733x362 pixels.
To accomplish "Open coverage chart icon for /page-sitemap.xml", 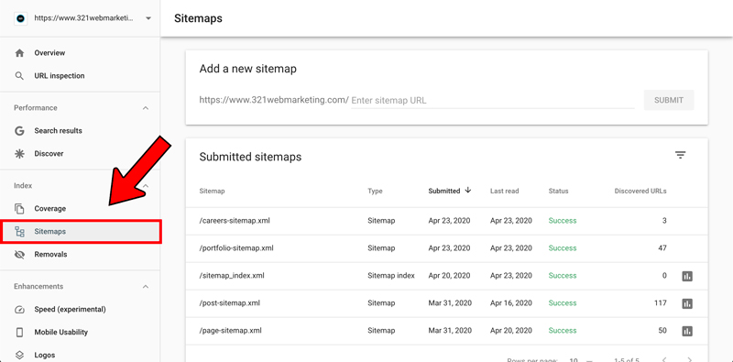I will click(686, 331).
